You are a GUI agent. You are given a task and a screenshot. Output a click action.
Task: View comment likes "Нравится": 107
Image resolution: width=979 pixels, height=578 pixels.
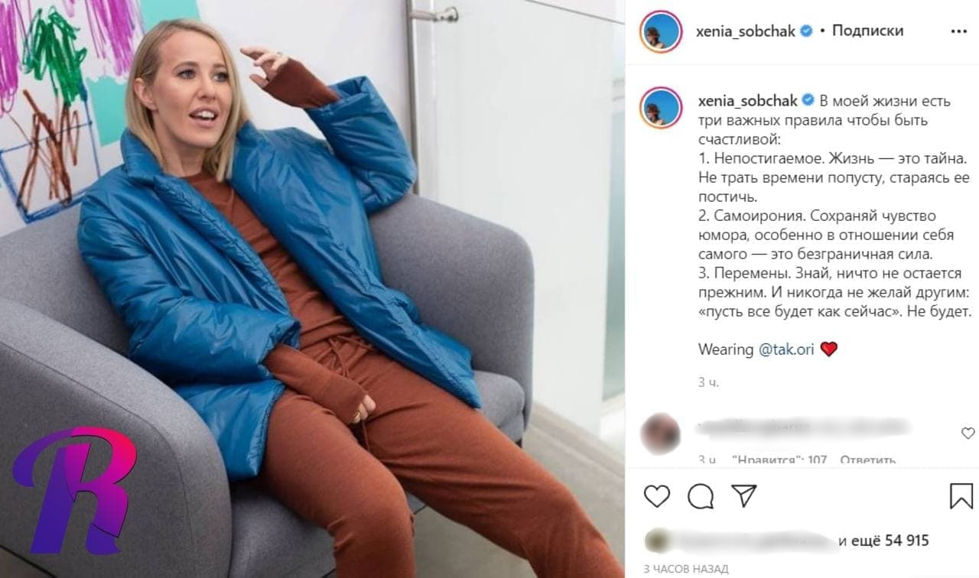tap(779, 460)
